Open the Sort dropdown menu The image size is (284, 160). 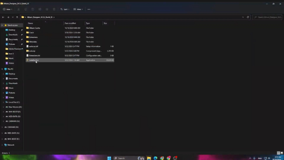65,9
